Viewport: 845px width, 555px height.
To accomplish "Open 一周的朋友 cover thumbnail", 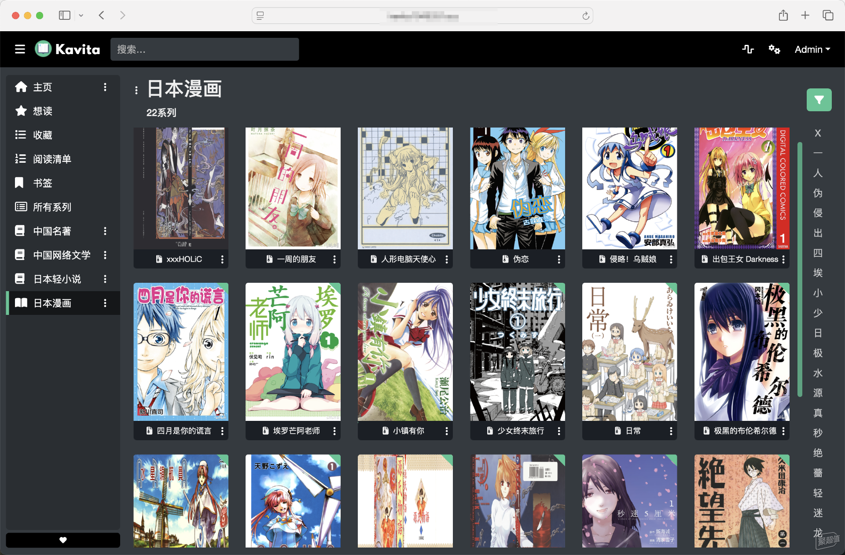I will (293, 189).
